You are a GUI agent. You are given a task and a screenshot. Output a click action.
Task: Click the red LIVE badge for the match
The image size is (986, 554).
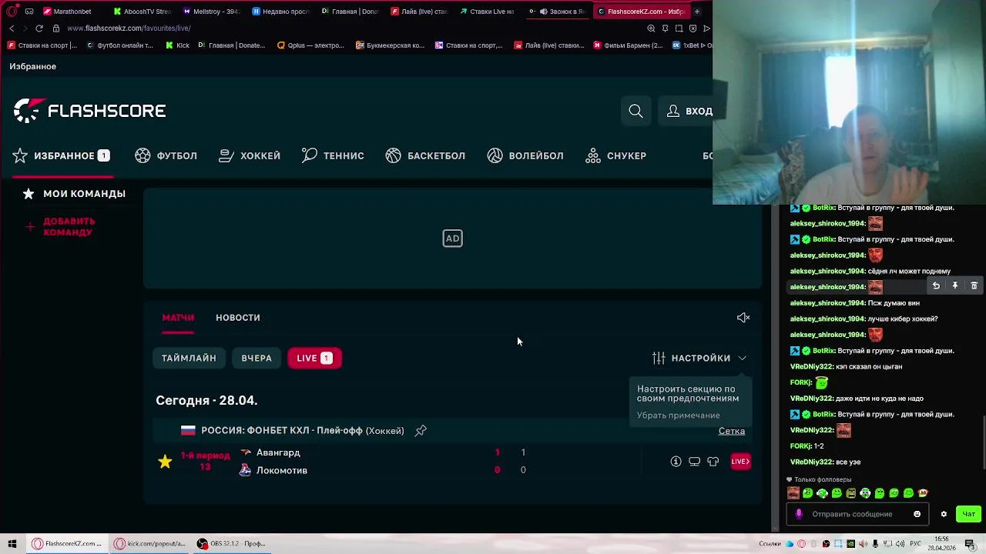[x=740, y=462]
